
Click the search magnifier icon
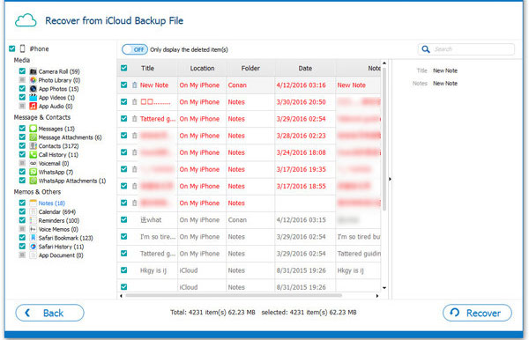[x=426, y=49]
